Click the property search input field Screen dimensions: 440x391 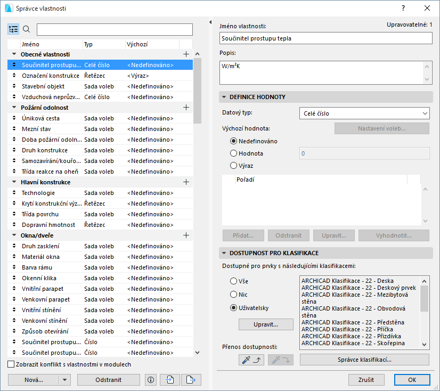pos(115,29)
